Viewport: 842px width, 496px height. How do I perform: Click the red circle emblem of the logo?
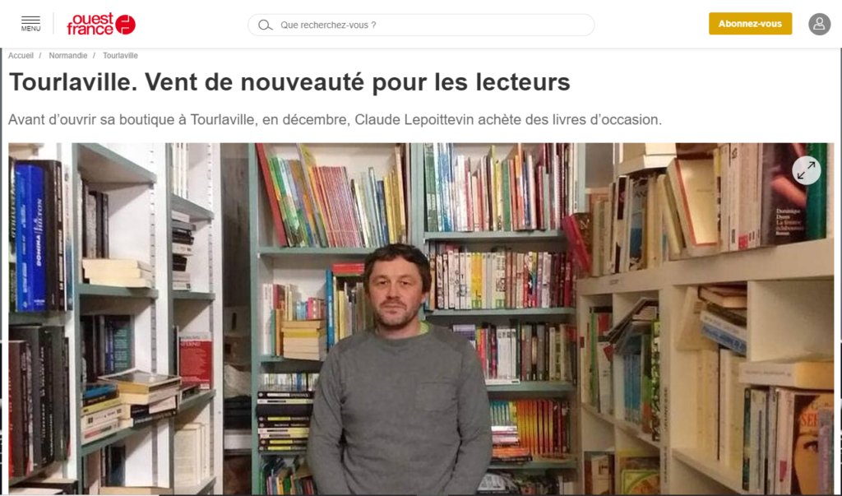click(x=125, y=24)
